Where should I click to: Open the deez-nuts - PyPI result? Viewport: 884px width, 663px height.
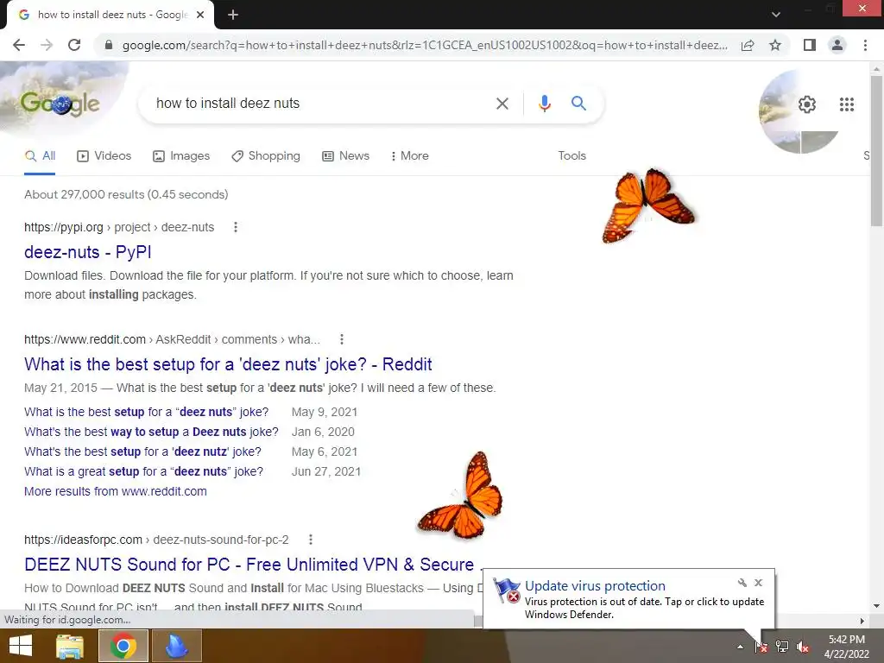[88, 252]
